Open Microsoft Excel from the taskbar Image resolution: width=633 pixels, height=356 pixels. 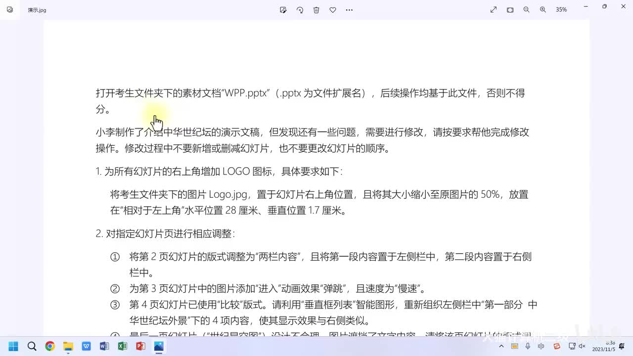click(123, 346)
